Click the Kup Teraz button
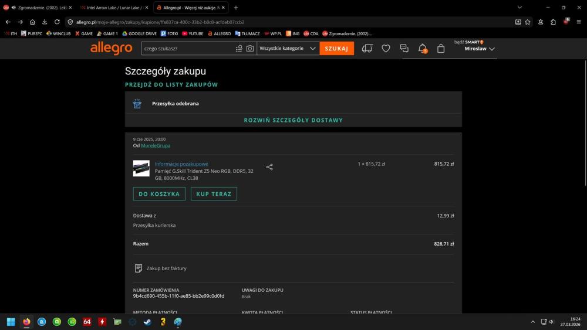This screenshot has width=587, height=330. point(214,194)
